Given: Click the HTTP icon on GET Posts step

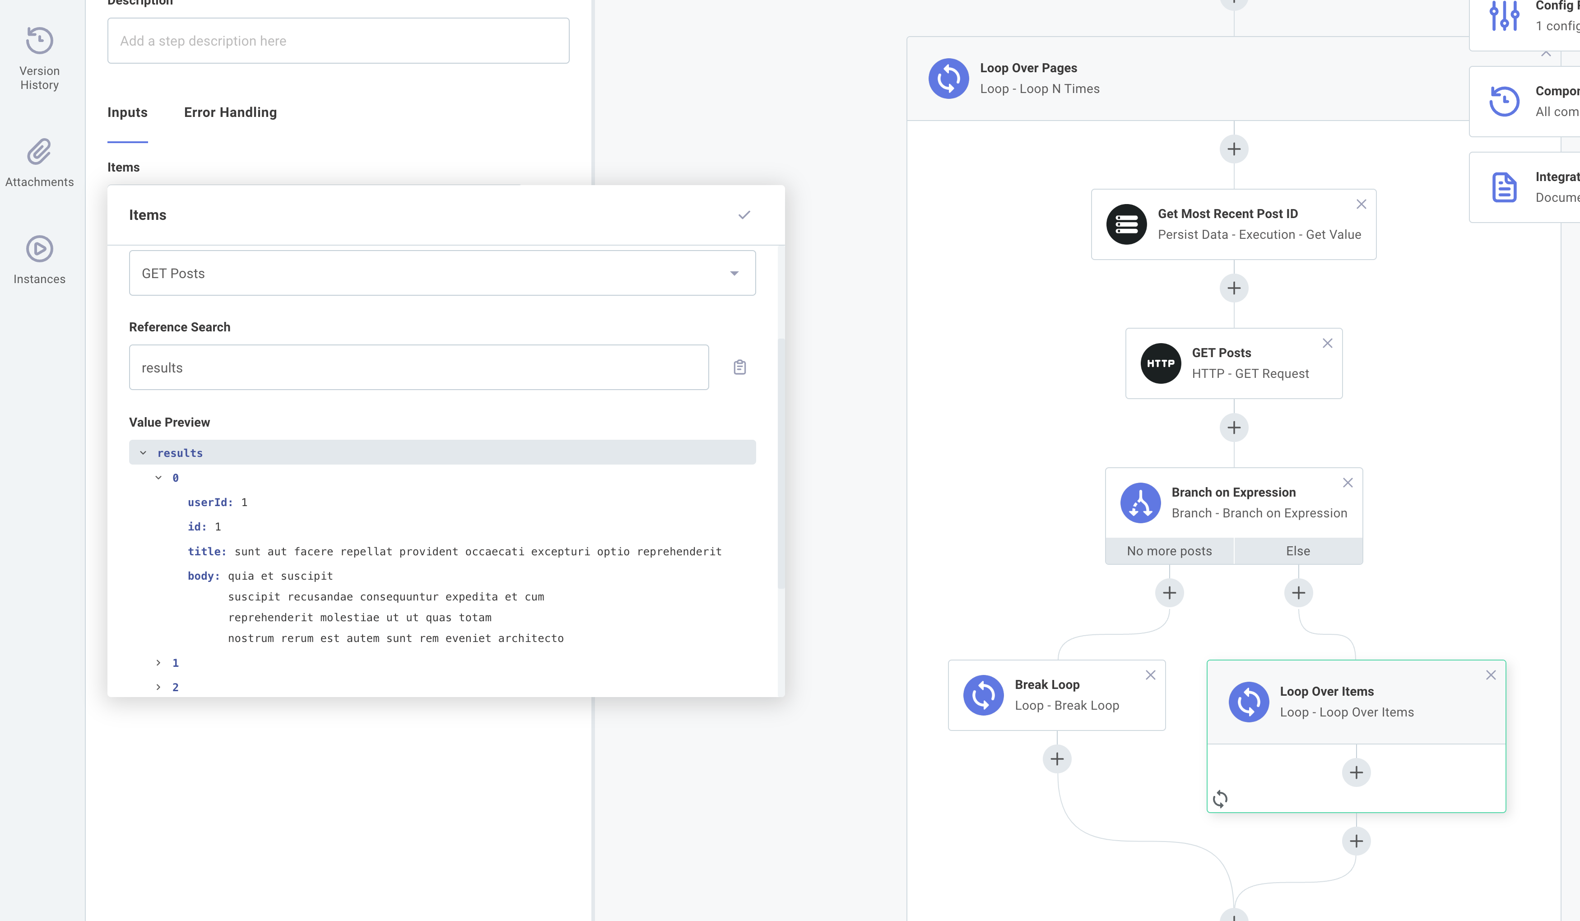Looking at the screenshot, I should point(1161,363).
